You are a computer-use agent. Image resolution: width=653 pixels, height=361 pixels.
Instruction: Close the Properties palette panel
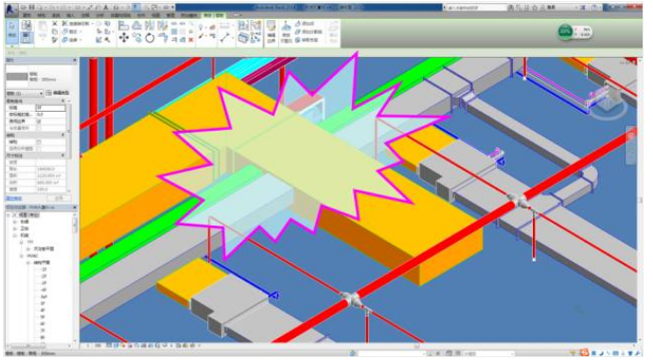point(75,61)
